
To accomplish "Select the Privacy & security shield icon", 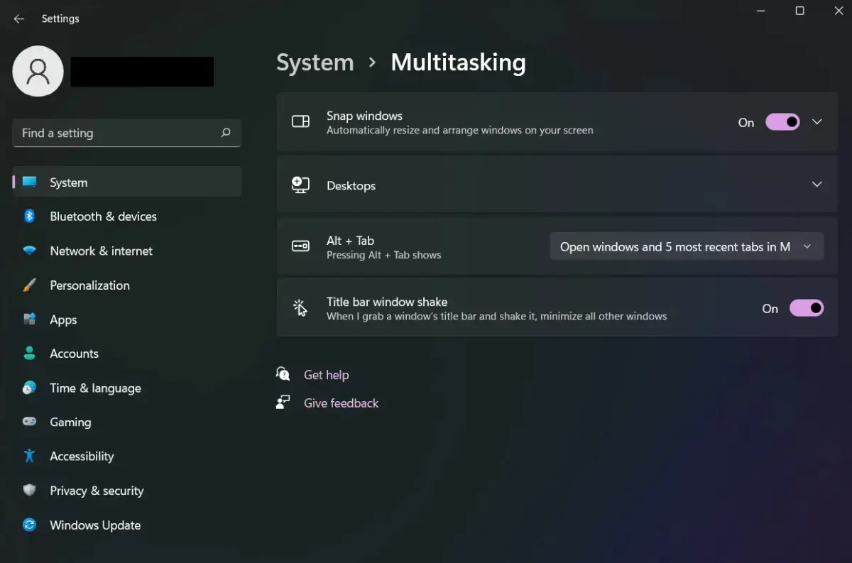I will click(x=29, y=491).
